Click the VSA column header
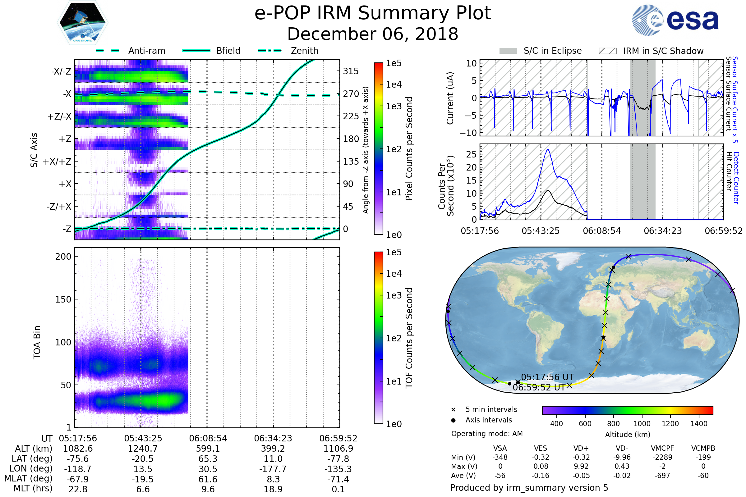This screenshot has height=497, width=746. [x=500, y=448]
